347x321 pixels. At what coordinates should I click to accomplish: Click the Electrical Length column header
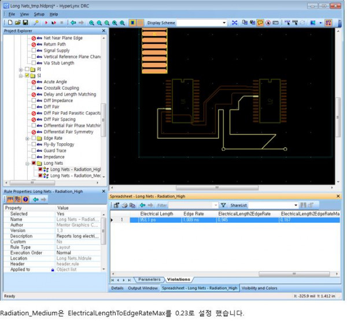pos(157,214)
